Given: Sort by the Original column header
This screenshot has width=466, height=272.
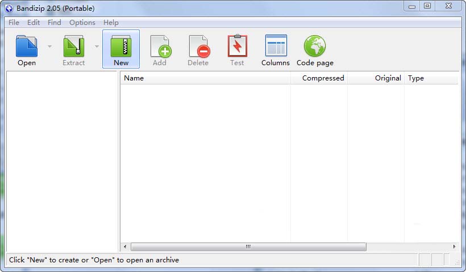Looking at the screenshot, I should 376,78.
